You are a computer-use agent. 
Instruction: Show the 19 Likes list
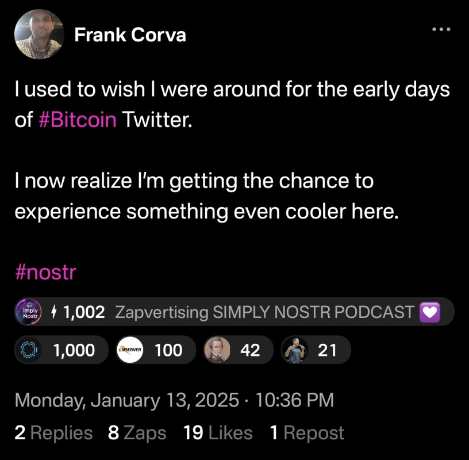(x=217, y=433)
